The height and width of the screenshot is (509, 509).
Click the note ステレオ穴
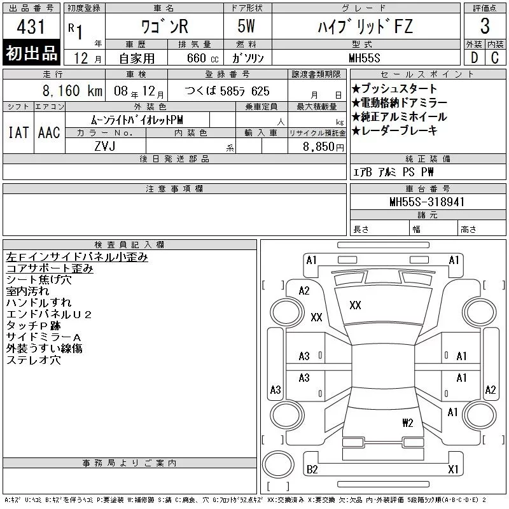[x=34, y=360]
